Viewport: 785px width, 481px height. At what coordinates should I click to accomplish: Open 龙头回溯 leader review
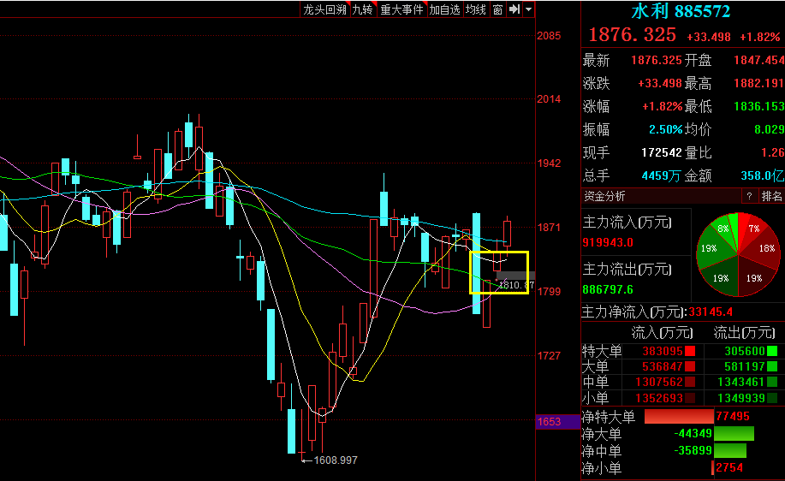point(325,9)
